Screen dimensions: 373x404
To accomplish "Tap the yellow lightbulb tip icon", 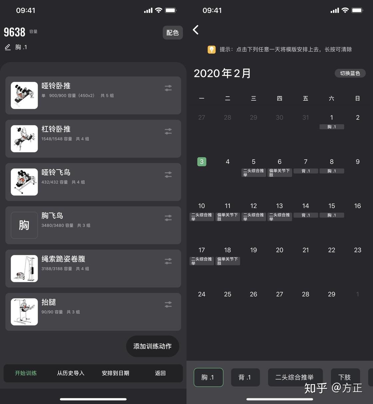I will [x=211, y=49].
